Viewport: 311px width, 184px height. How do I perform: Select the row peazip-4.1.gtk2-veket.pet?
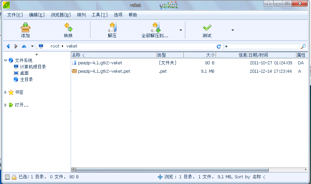click(189, 71)
